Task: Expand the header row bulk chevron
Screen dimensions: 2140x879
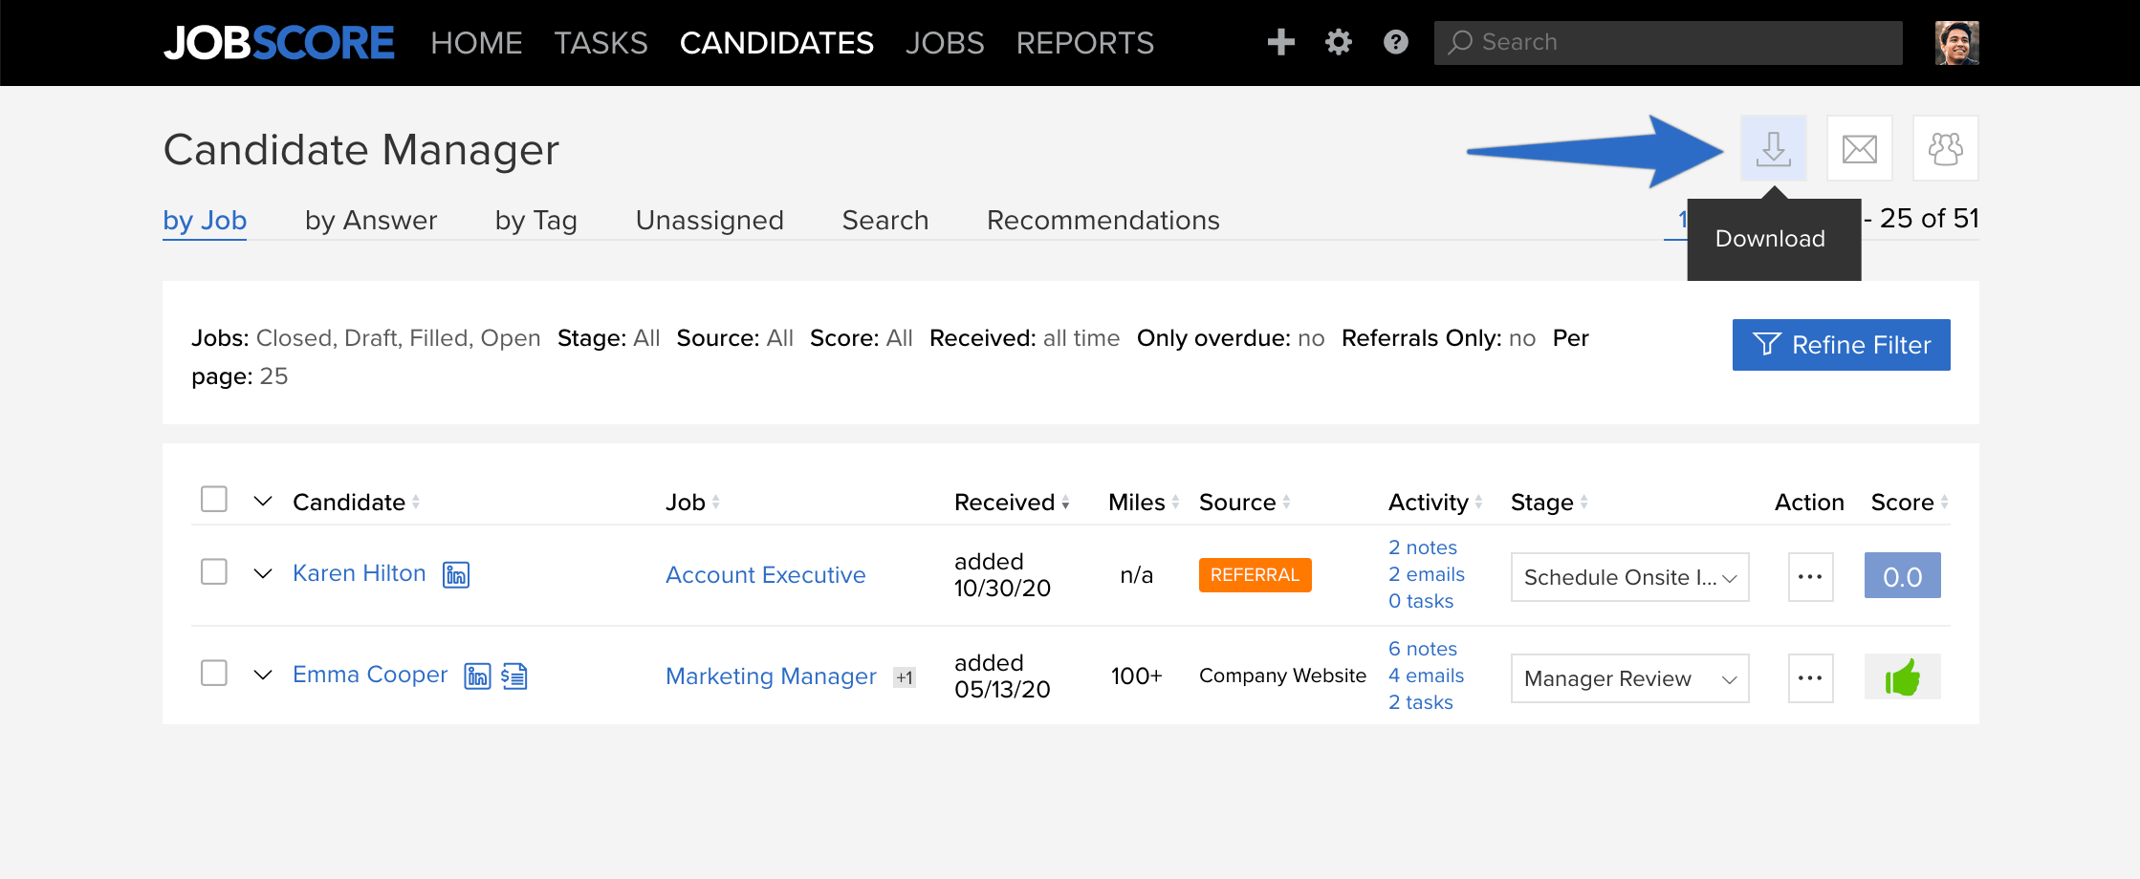Action: [263, 501]
